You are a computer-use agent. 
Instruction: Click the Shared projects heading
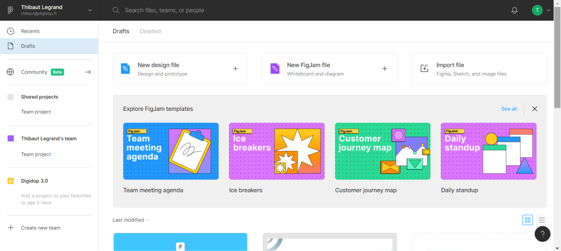[x=39, y=96]
